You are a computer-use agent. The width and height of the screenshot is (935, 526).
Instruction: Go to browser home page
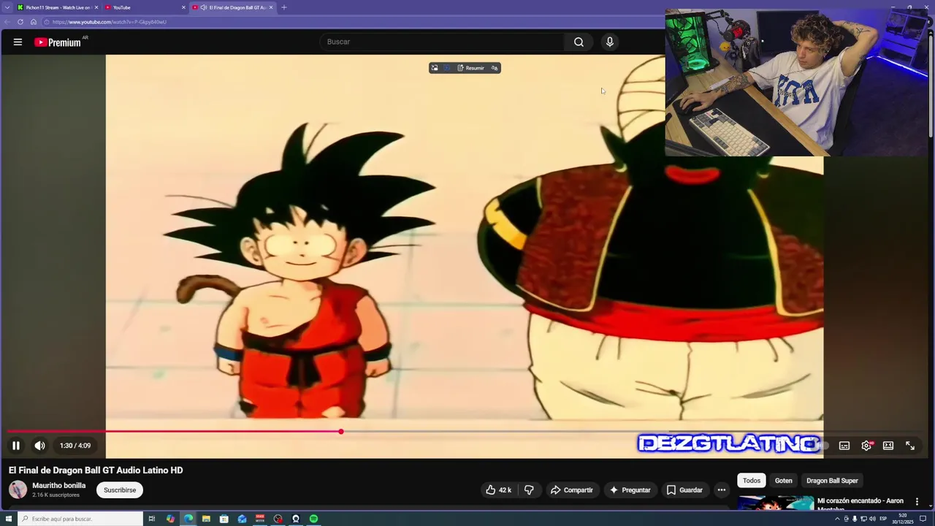34,22
